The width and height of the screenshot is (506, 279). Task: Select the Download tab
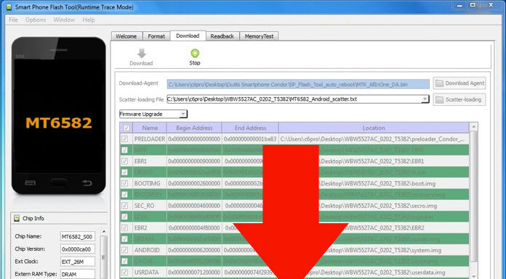pyautogui.click(x=188, y=36)
